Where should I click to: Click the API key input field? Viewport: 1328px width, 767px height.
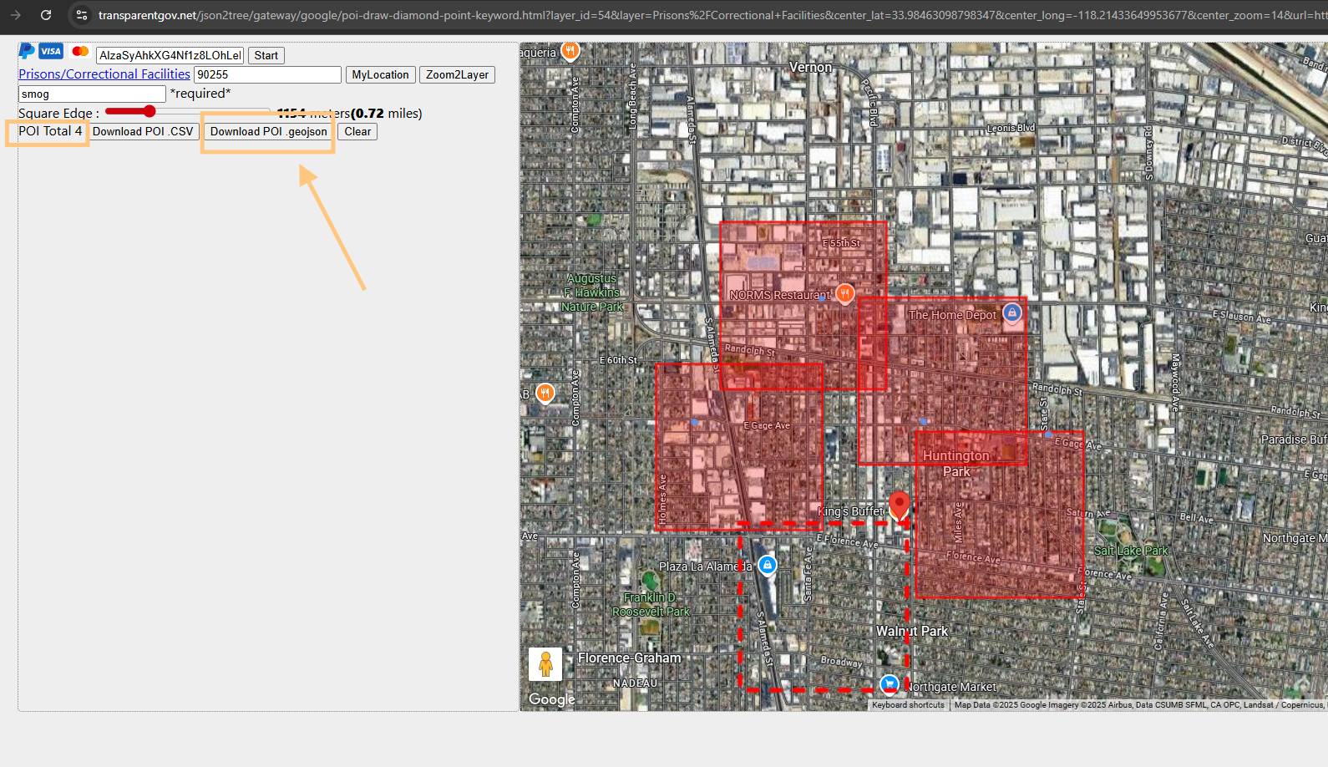[x=170, y=55]
